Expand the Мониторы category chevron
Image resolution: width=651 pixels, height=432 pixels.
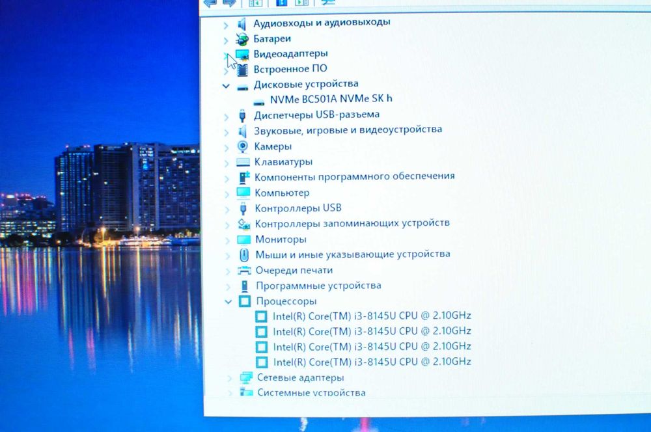point(227,241)
